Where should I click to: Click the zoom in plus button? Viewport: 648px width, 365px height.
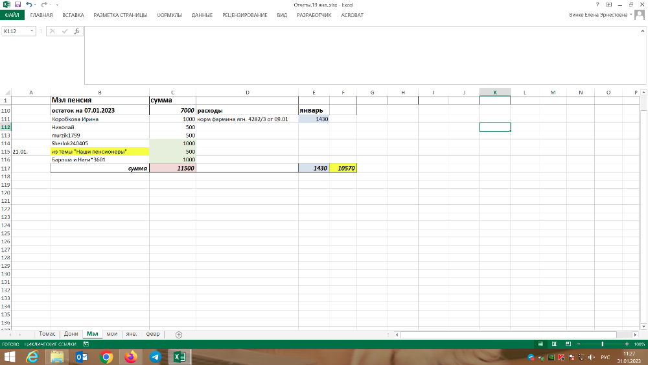click(x=627, y=344)
